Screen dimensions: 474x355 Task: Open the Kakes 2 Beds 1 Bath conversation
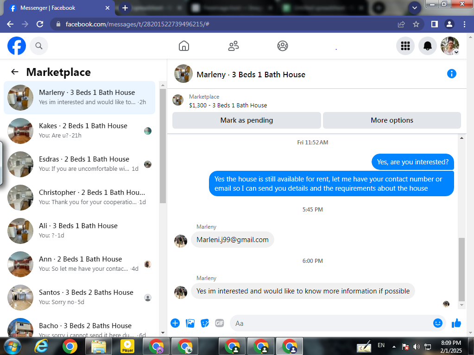pos(79,131)
